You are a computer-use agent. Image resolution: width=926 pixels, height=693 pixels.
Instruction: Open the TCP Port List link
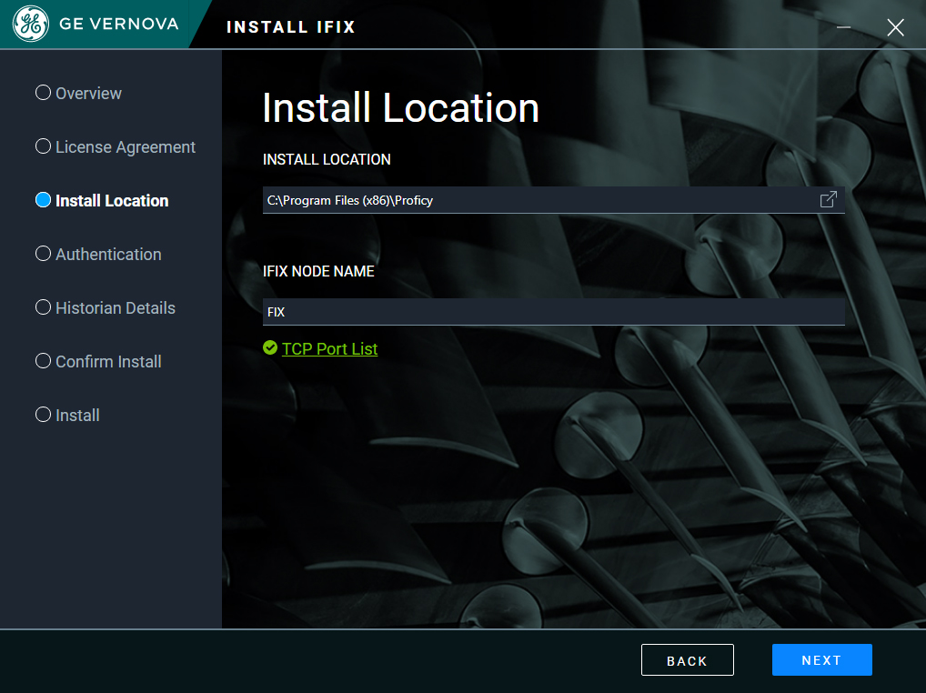[x=329, y=349]
